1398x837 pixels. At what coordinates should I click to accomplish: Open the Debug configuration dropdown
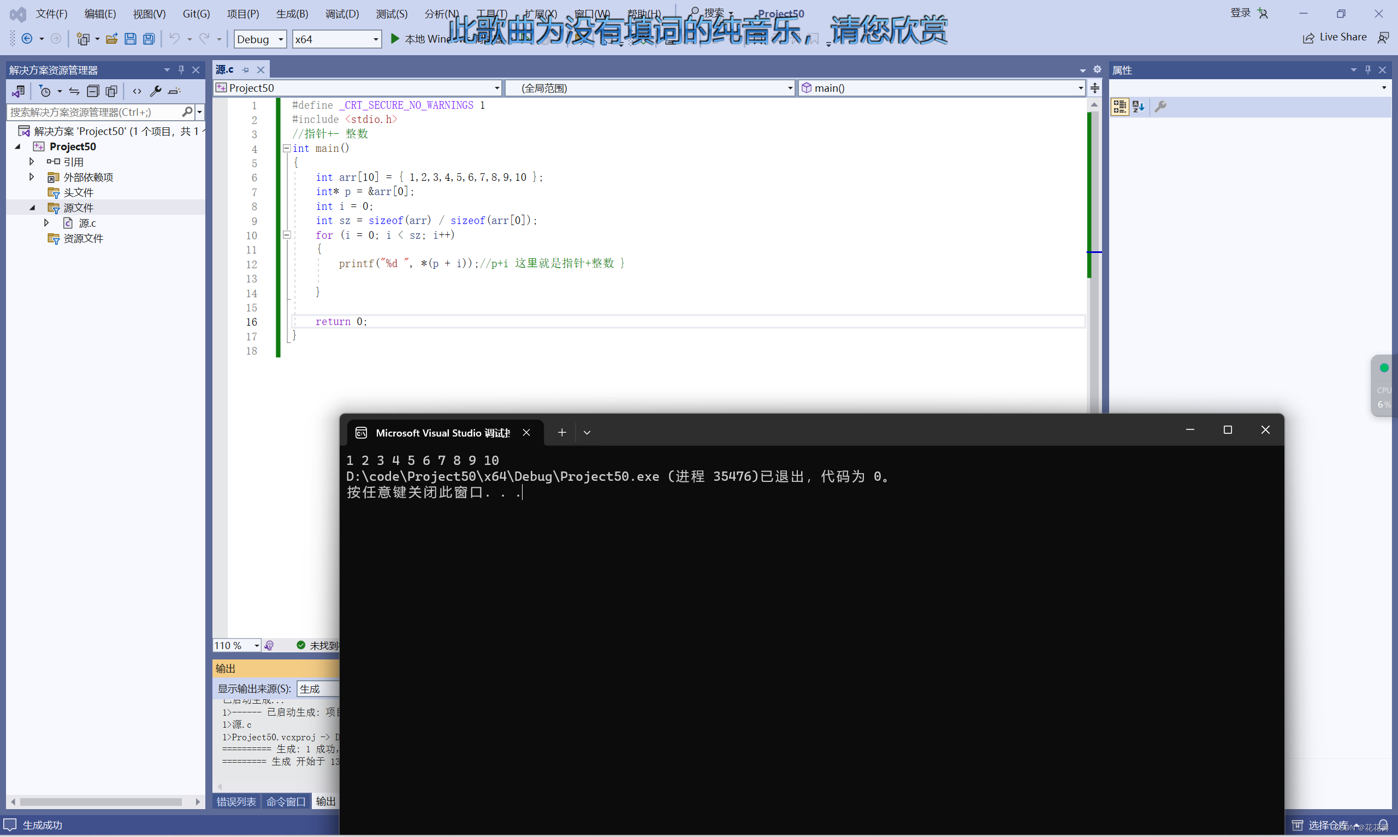260,39
